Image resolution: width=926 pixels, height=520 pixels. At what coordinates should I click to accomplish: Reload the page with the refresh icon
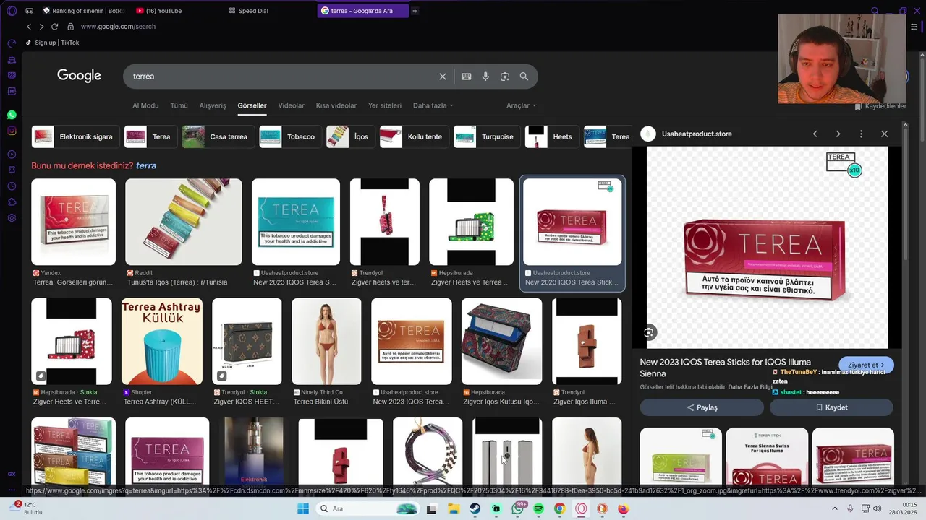click(54, 27)
